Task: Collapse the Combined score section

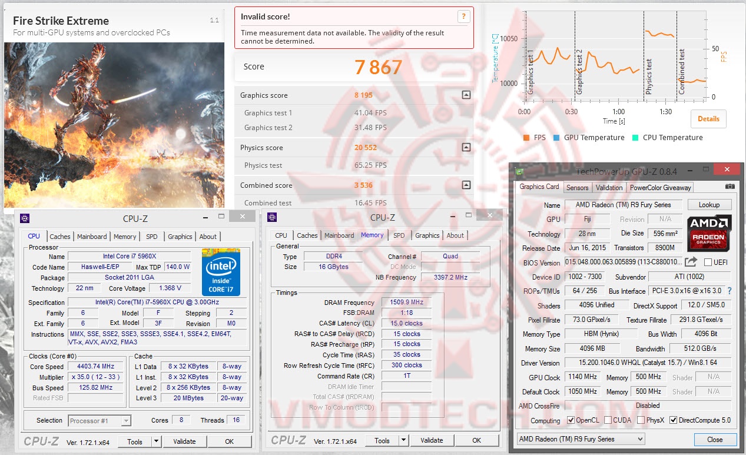Action: [x=466, y=185]
